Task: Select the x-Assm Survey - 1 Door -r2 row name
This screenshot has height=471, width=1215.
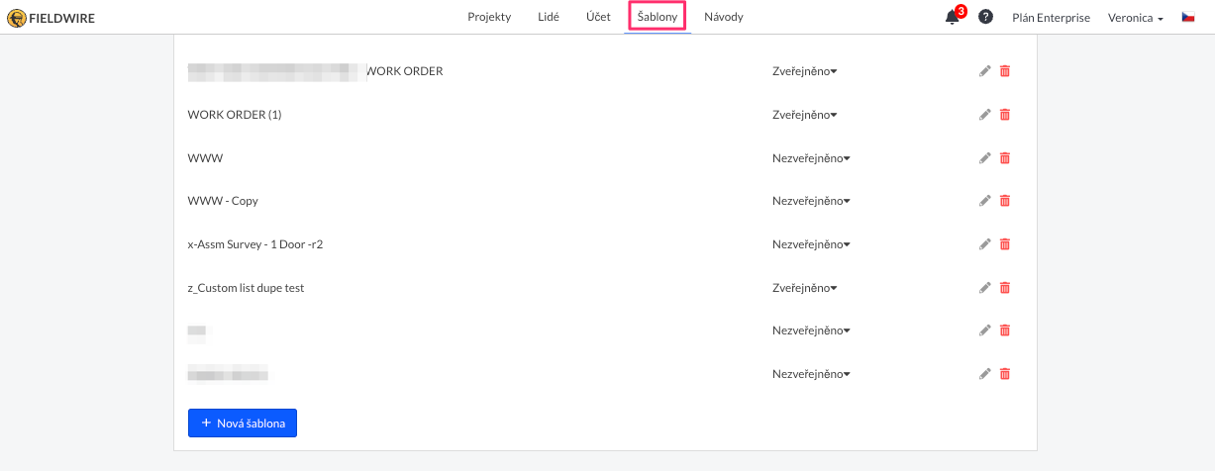Action: [255, 244]
